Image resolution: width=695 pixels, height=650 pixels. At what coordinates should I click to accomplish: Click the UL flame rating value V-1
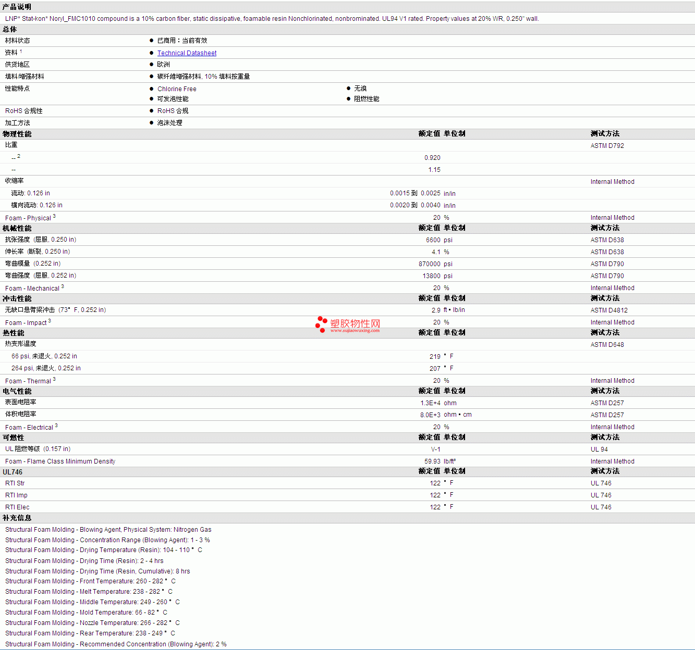coord(436,449)
